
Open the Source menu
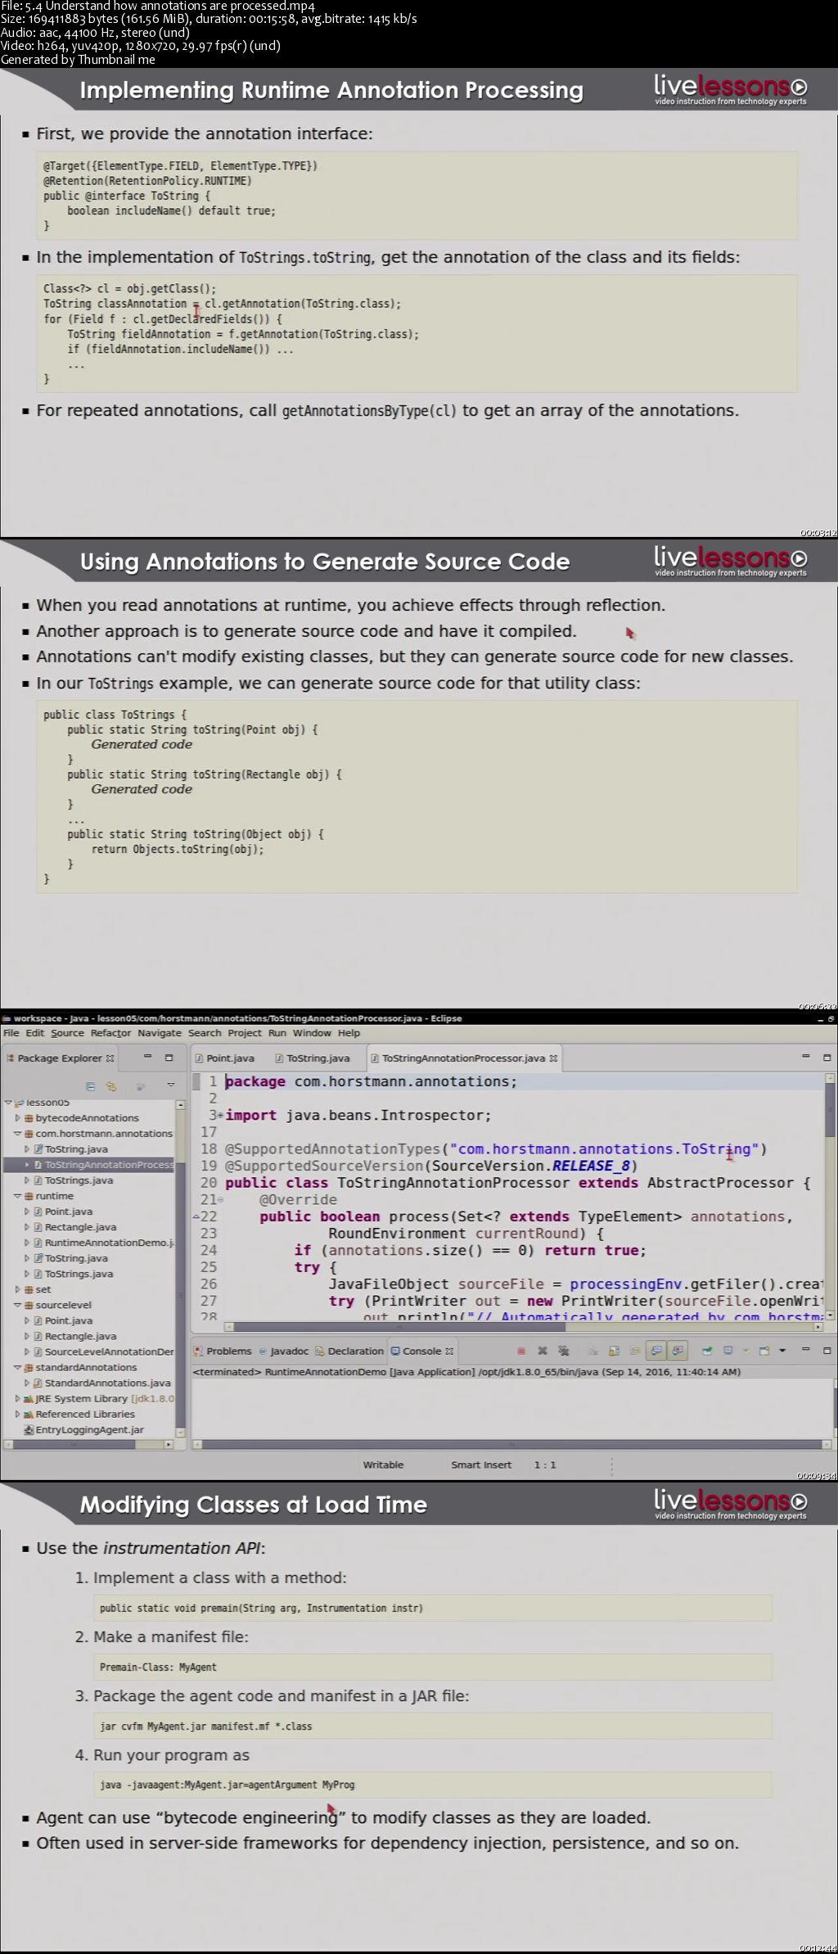click(x=67, y=1033)
